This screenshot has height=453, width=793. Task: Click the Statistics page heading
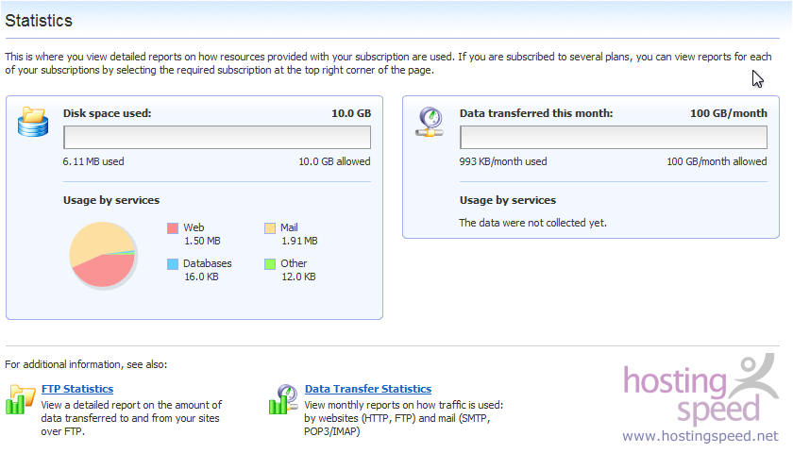(x=39, y=21)
